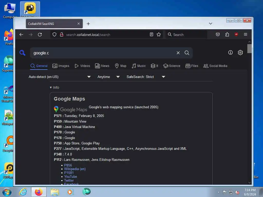263x197 pixels.
Task: Bookmark this page with the star icon
Action: point(159,34)
